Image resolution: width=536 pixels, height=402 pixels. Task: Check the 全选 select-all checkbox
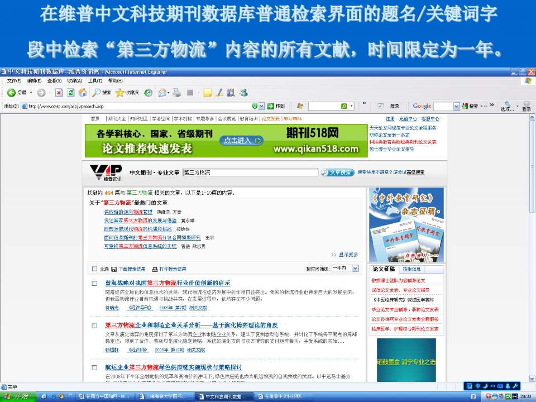94,269
